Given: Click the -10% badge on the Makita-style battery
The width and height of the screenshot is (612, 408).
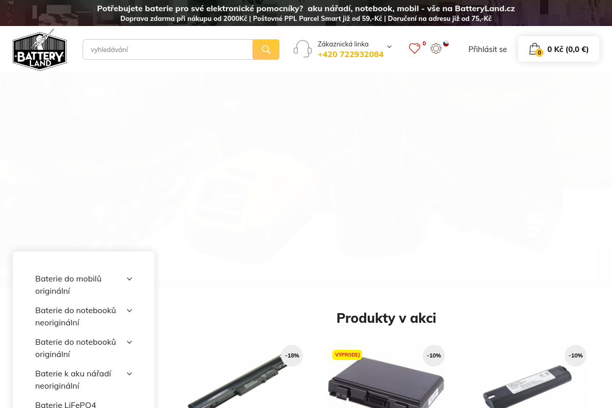Looking at the screenshot, I should 575,355.
